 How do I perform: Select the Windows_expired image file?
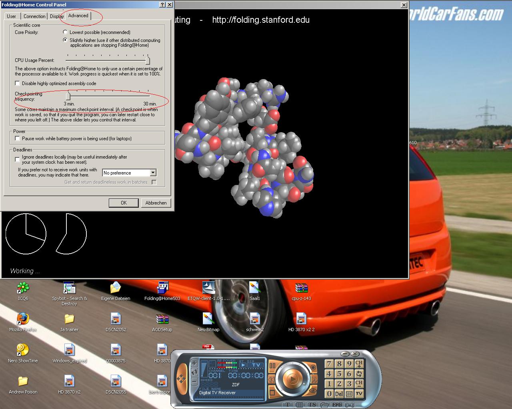pos(70,353)
